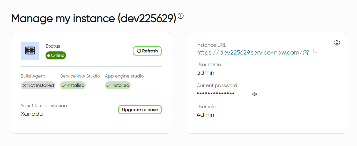Click the Build Agent Not Installed badge
The height and width of the screenshot is (146, 357).
[x=38, y=86]
